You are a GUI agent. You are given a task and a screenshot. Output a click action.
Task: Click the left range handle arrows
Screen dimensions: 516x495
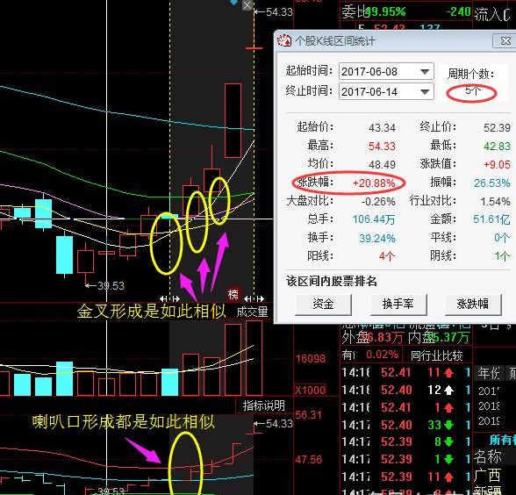(170, 298)
